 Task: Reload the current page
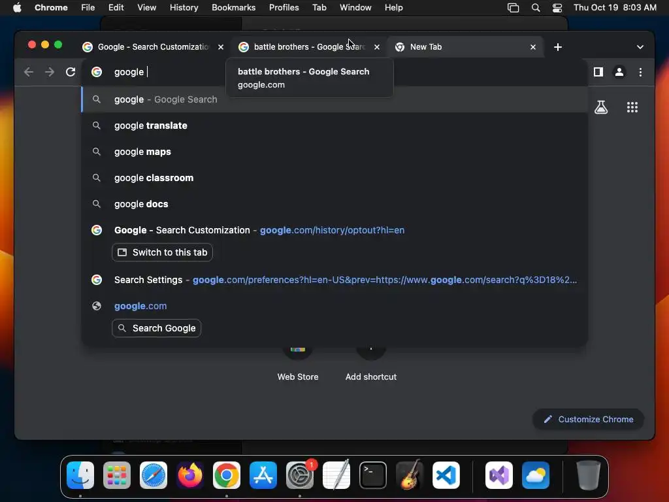(x=71, y=72)
